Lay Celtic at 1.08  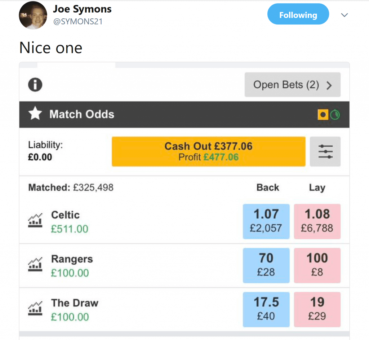tap(317, 221)
